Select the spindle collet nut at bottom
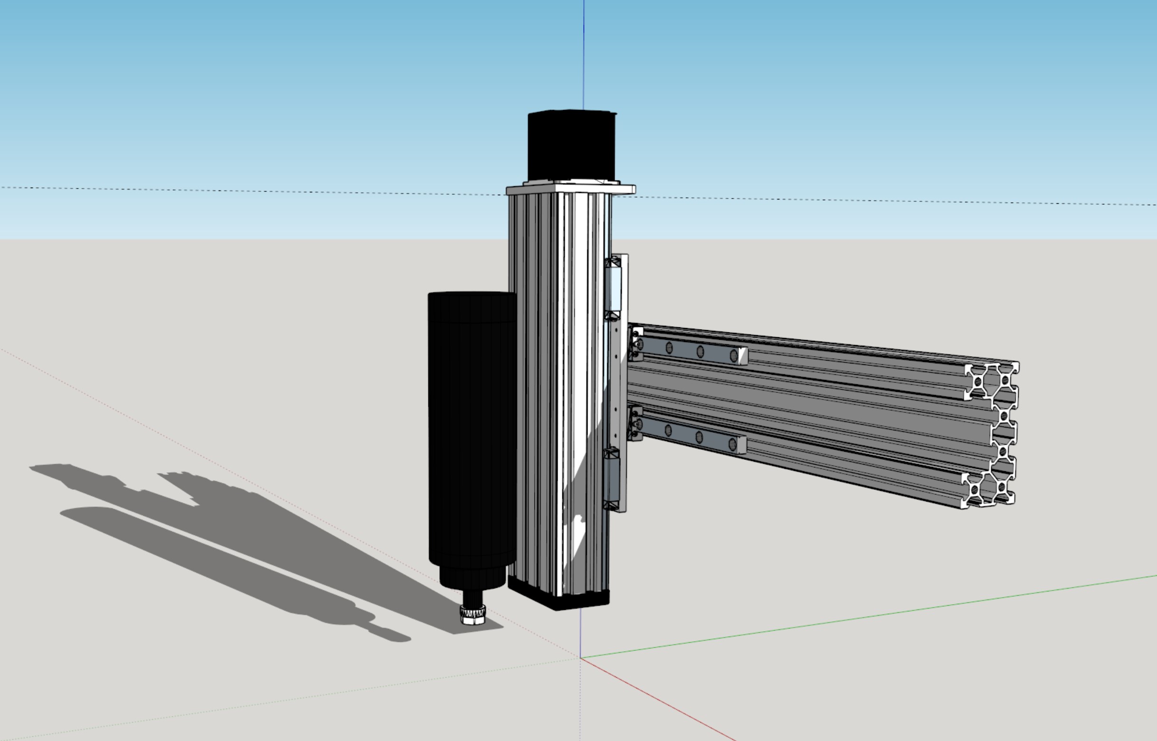This screenshot has width=1157, height=741. pos(473,615)
